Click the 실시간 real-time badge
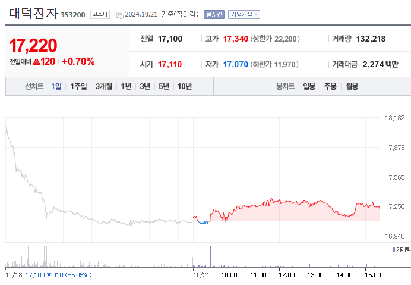The width and height of the screenshot is (411, 285). [214, 14]
